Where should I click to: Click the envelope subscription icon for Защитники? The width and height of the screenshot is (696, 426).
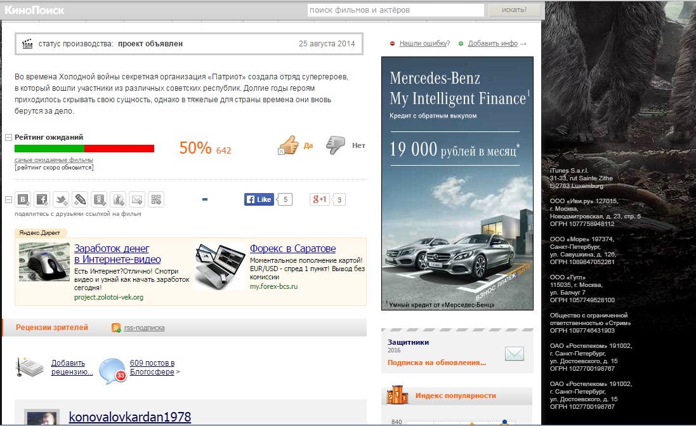click(515, 354)
